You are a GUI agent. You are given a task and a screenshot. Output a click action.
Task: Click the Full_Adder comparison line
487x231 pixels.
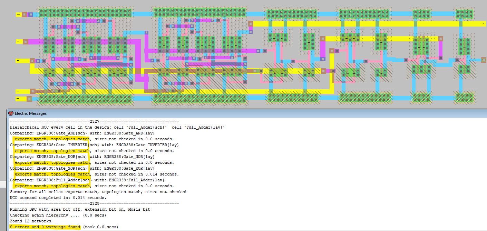pyautogui.click(x=87, y=180)
